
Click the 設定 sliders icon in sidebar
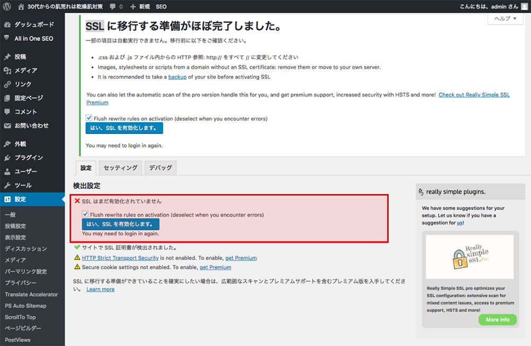7,199
